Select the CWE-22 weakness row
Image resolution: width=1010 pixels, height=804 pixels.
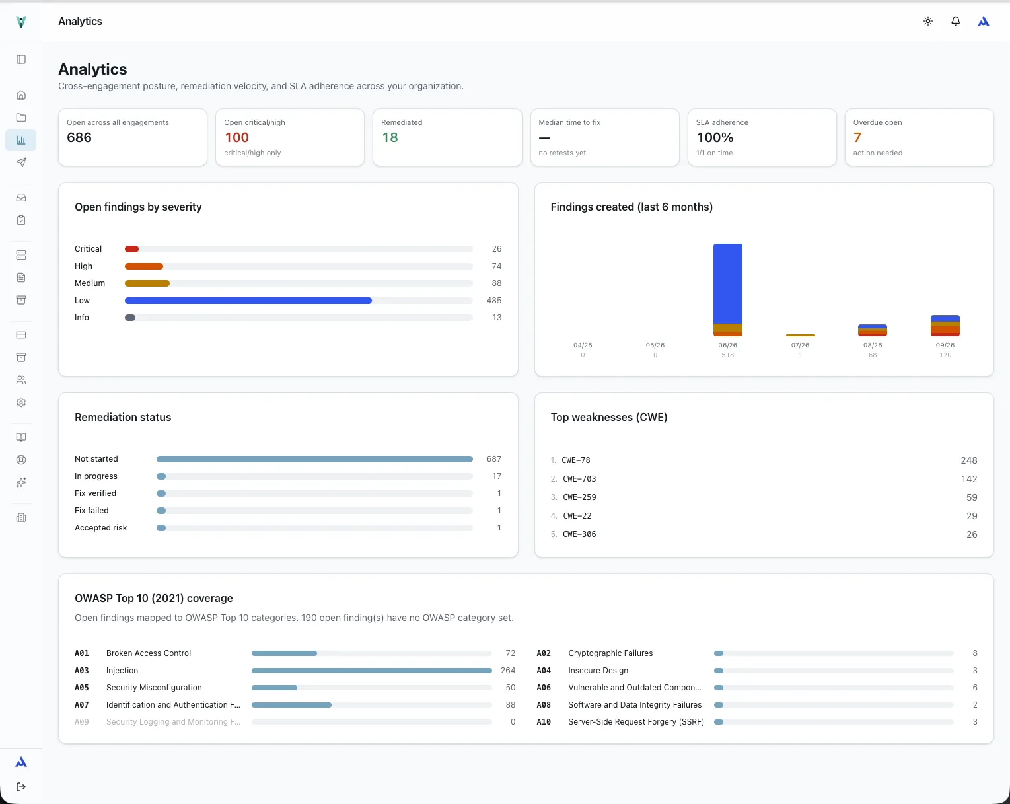click(764, 516)
